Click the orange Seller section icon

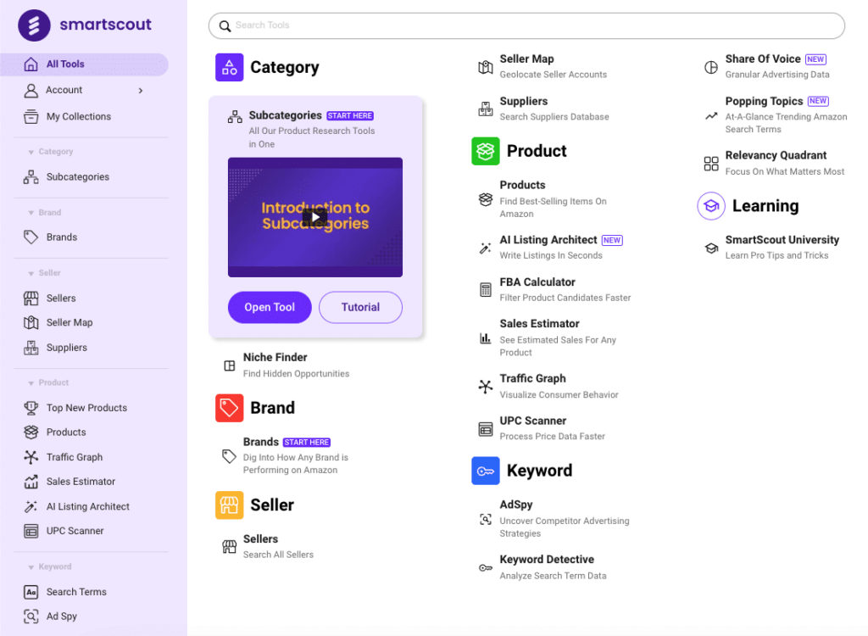(229, 505)
